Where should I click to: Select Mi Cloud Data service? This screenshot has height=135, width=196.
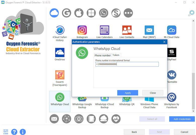[x=172, y=32]
